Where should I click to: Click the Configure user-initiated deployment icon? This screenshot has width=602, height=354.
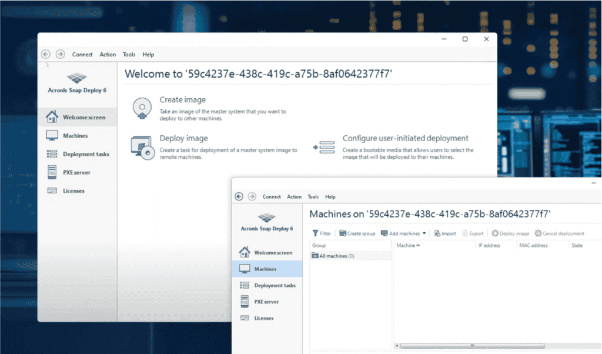coord(324,148)
